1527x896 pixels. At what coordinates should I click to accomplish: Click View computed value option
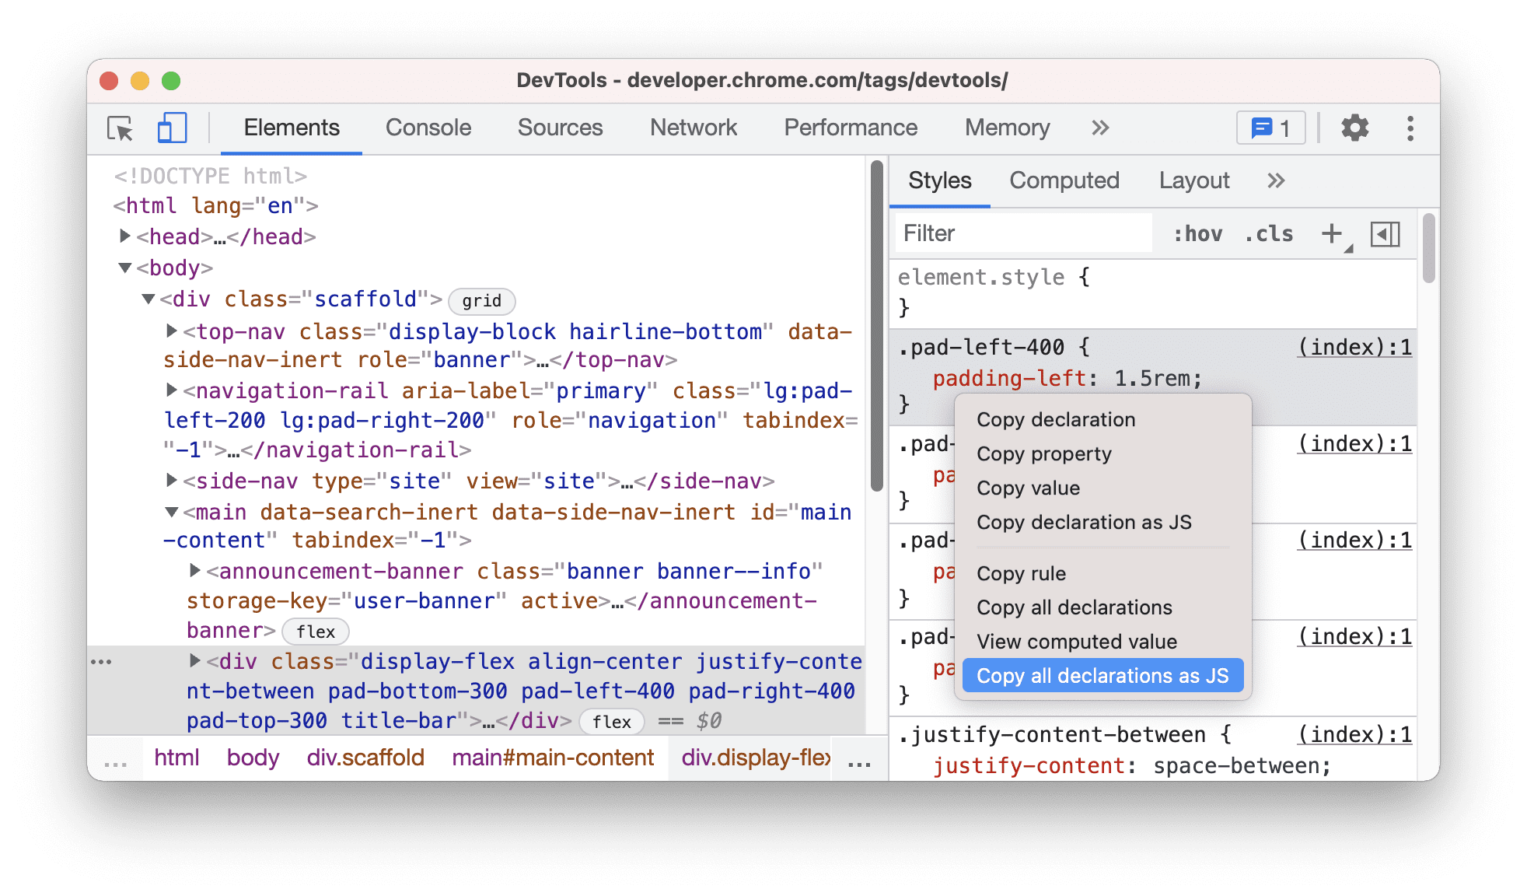[x=1078, y=642]
